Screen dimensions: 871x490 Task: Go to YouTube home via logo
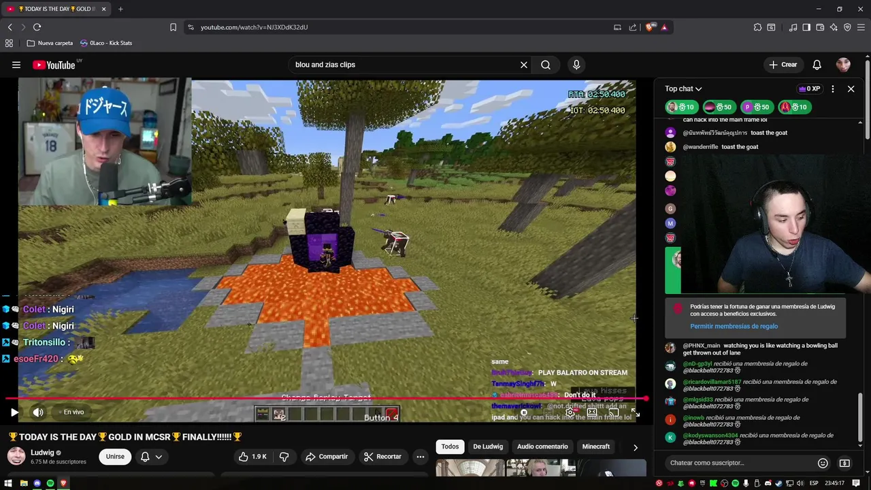(x=54, y=65)
